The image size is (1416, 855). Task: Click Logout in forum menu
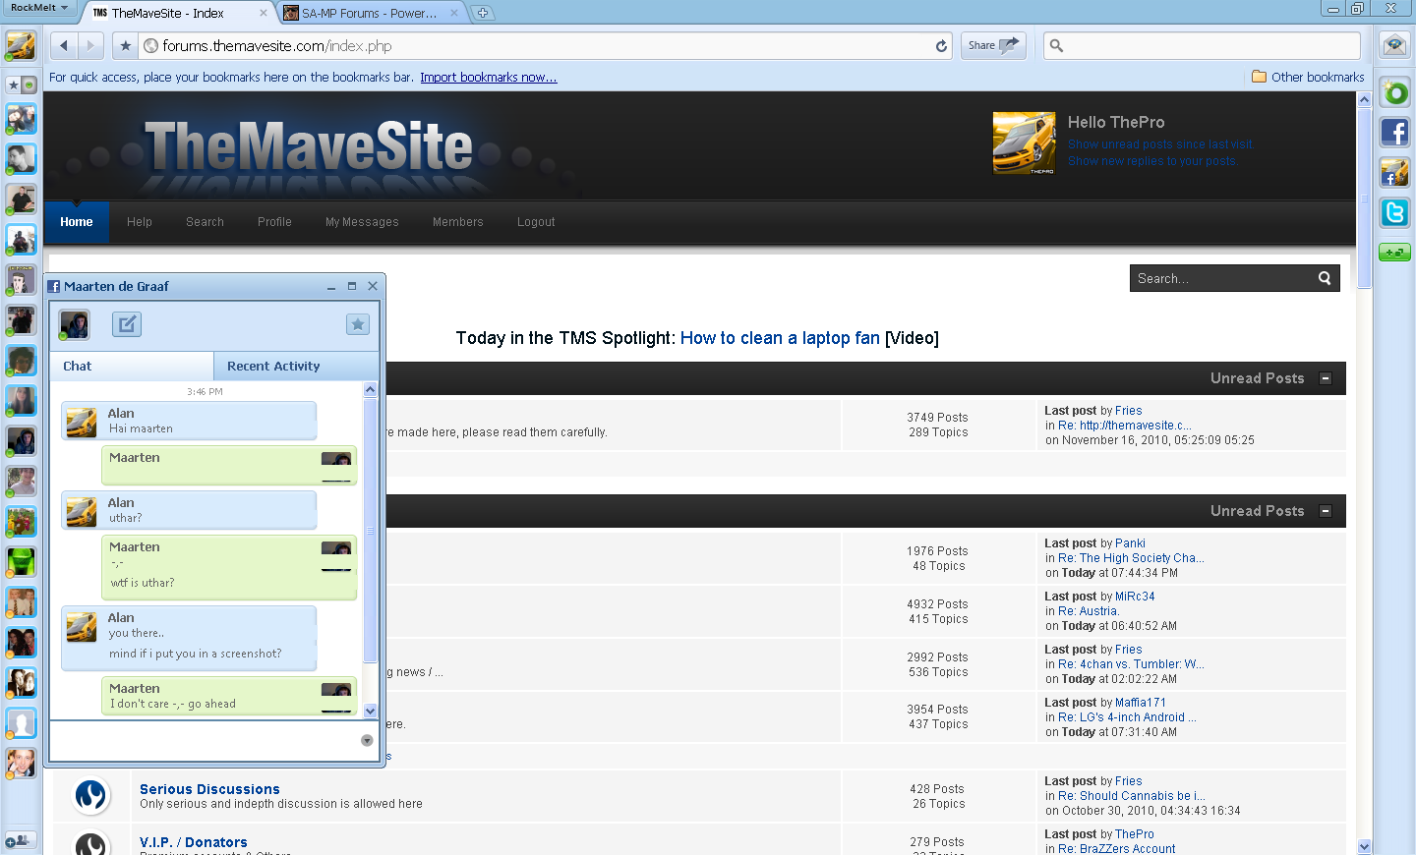click(x=536, y=222)
